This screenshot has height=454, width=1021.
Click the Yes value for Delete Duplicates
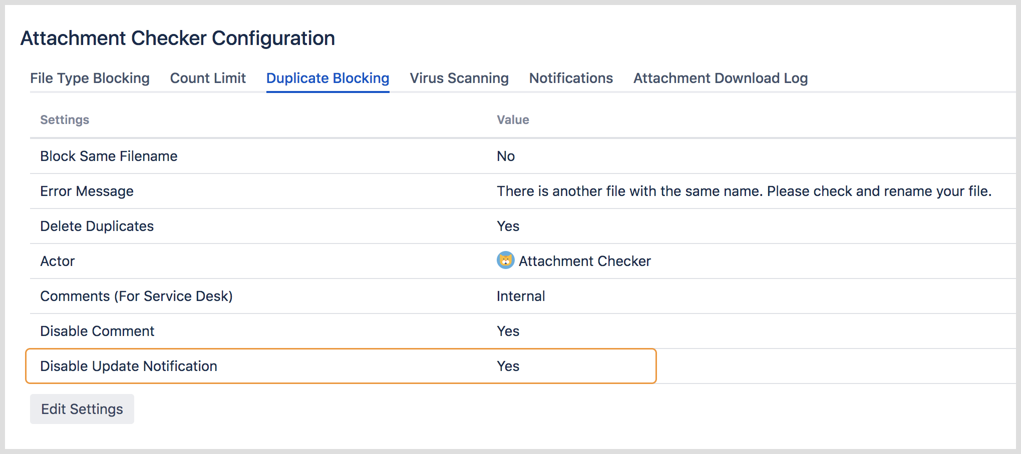[508, 226]
